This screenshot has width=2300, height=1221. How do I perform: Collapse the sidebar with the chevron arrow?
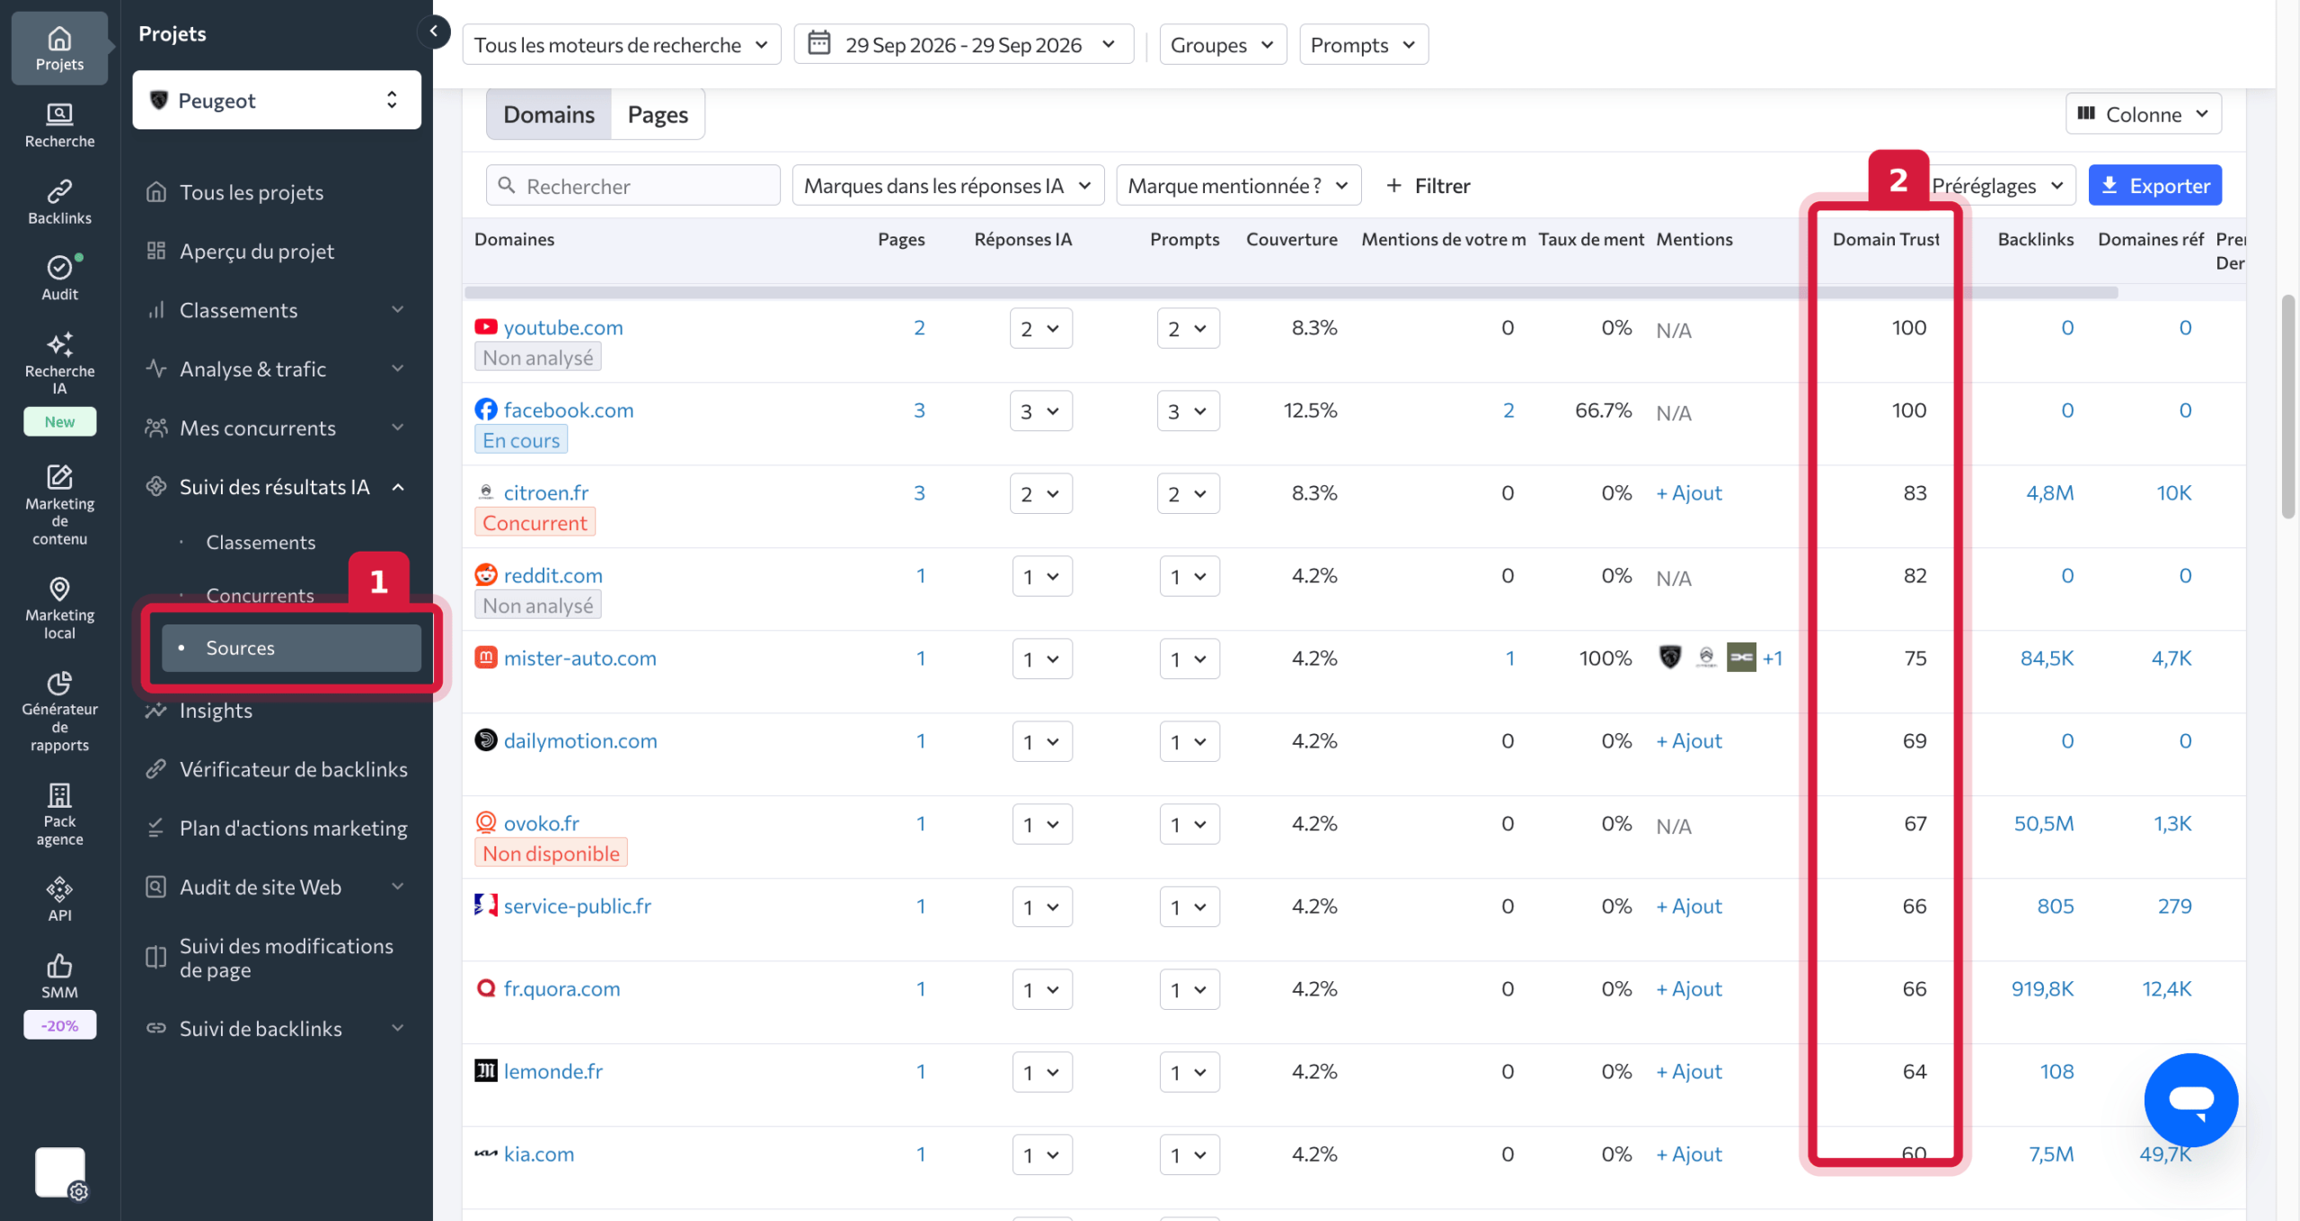click(433, 31)
